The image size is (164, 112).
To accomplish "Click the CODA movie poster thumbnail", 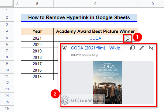I will [108, 82].
